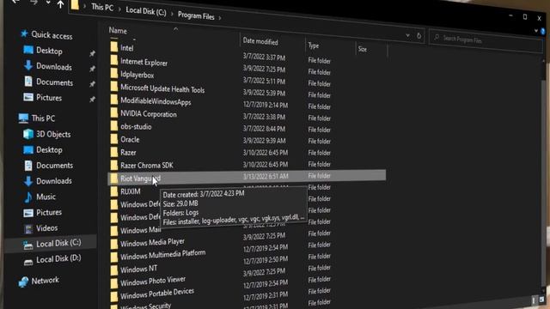Click the Razer Chroma SDK folder icon
Screen dimensions: 550x309
coord(114,165)
